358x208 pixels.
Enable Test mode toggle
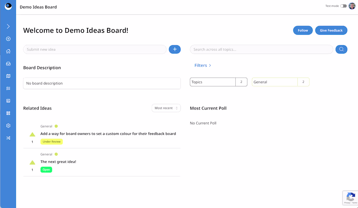(x=343, y=6)
